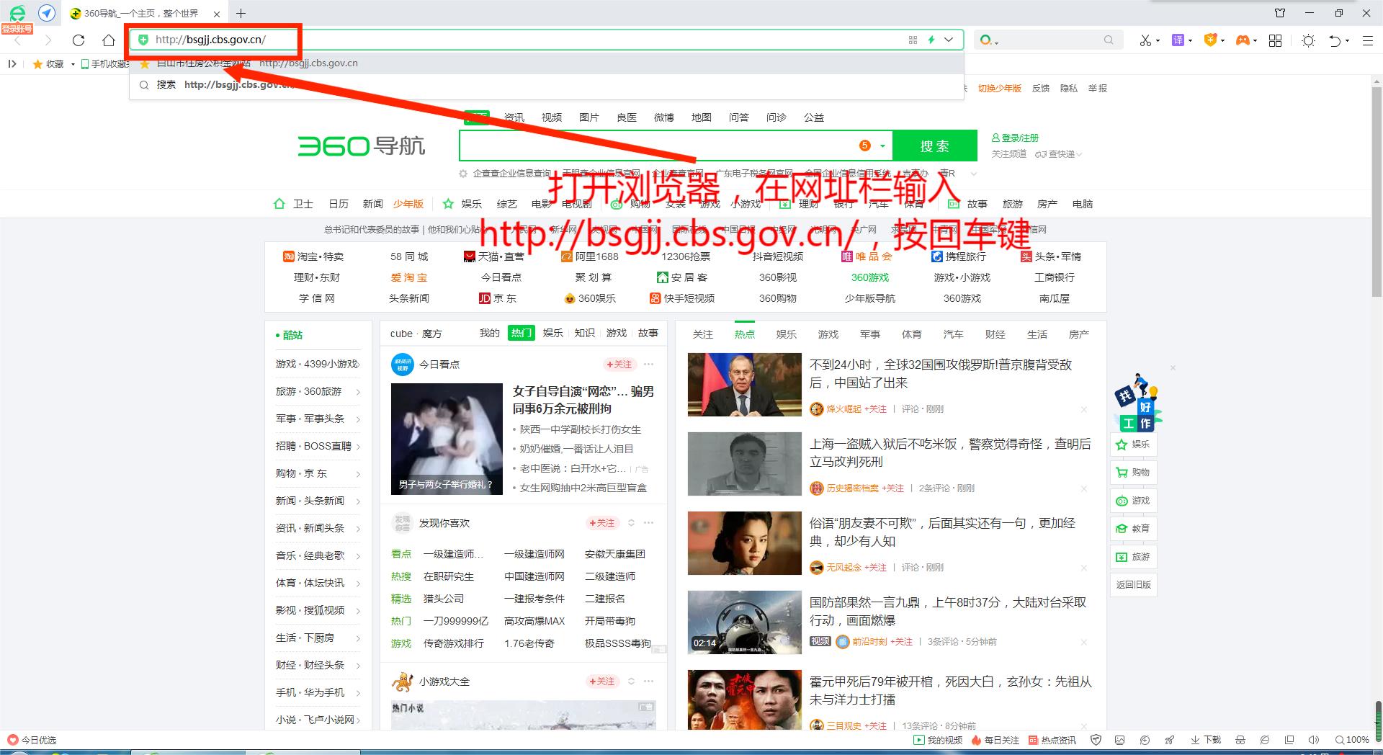This screenshot has width=1383, height=755.
Task: Open the extensions grid icon
Action: point(1275,40)
